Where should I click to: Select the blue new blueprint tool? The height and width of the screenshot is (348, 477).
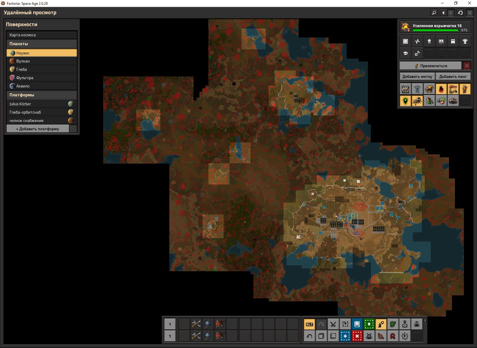tap(345, 336)
